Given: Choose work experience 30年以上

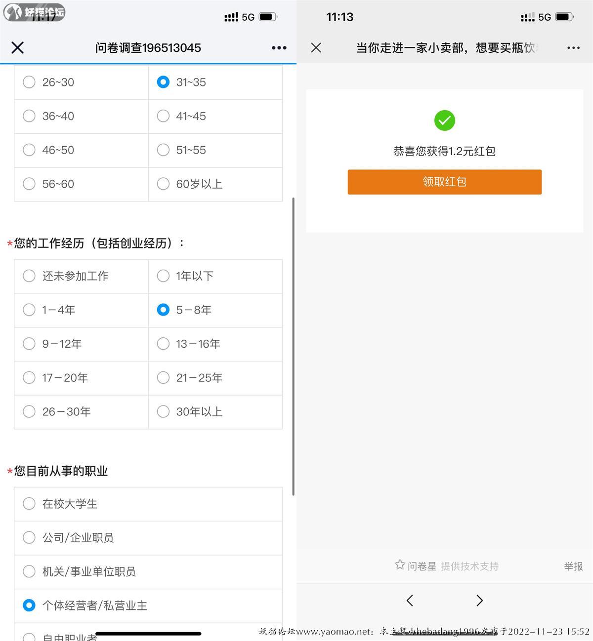Looking at the screenshot, I should (215, 412).
